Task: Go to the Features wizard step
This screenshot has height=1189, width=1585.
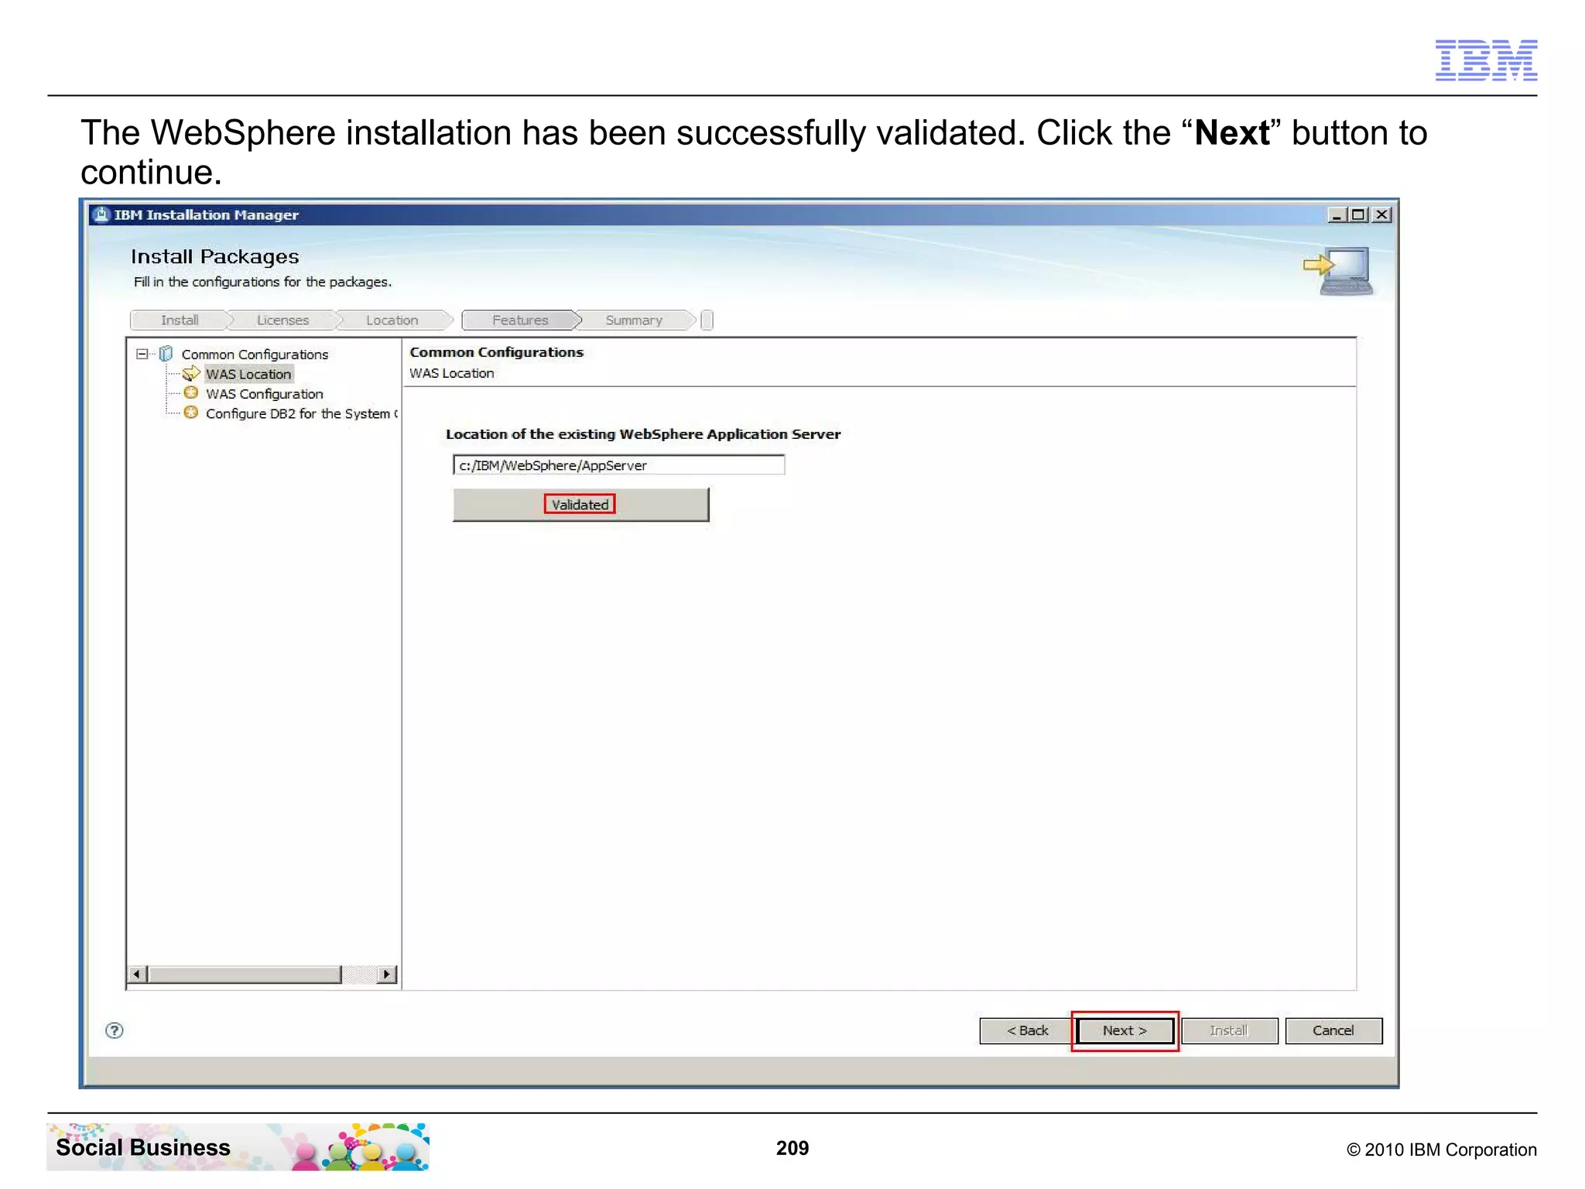Action: [x=520, y=320]
